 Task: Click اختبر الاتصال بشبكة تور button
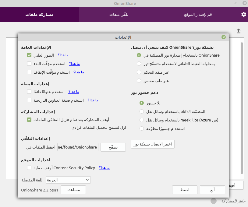153,144
